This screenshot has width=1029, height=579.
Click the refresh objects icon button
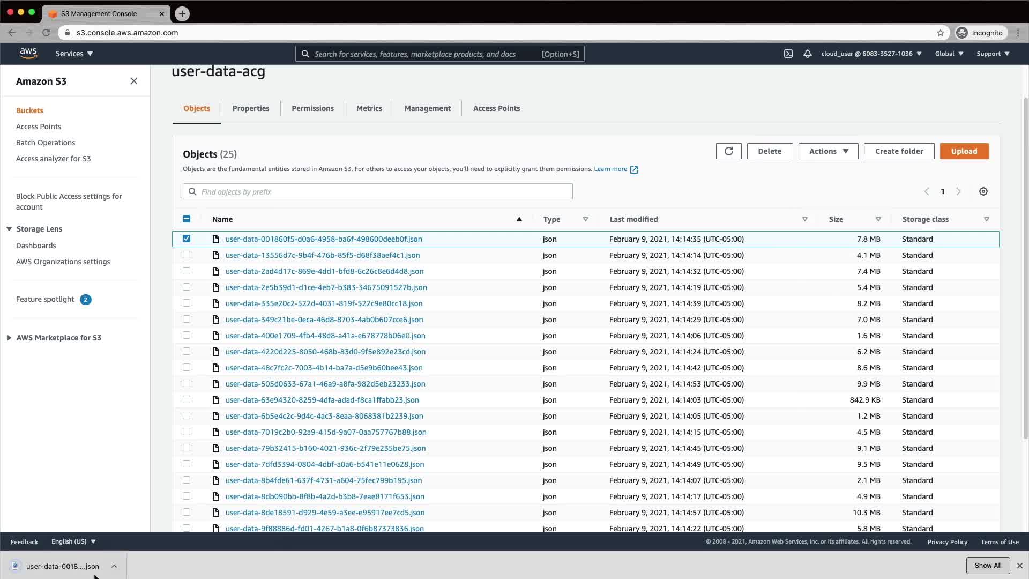point(728,151)
